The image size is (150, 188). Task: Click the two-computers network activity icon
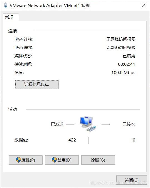88,124
